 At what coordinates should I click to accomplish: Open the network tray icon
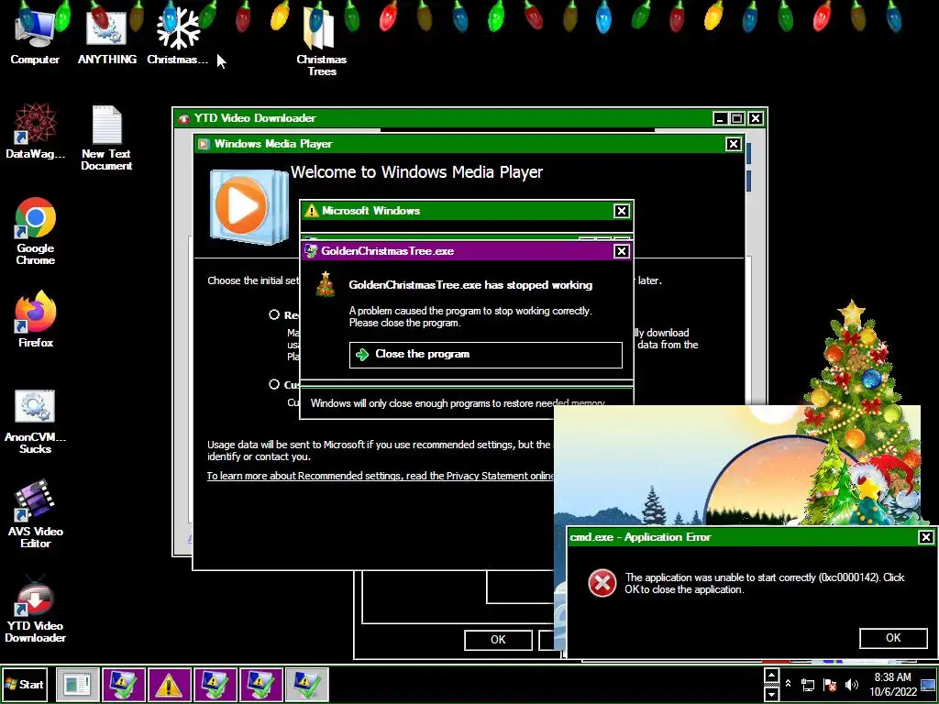808,684
